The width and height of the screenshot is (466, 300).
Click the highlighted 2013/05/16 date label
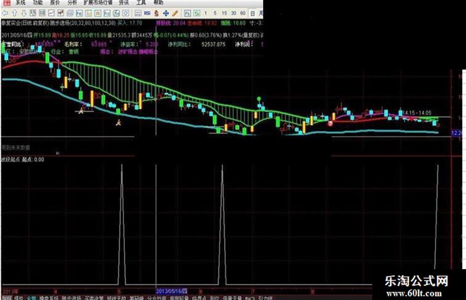pyautogui.click(x=172, y=291)
